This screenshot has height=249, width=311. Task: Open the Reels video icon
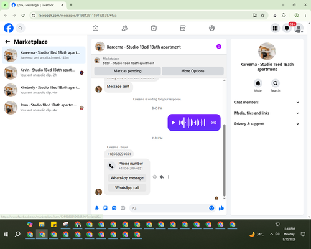tap(154, 28)
